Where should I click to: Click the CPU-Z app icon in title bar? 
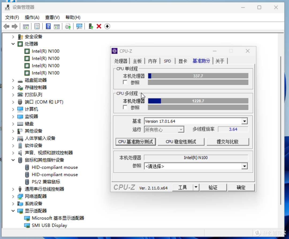(115, 51)
